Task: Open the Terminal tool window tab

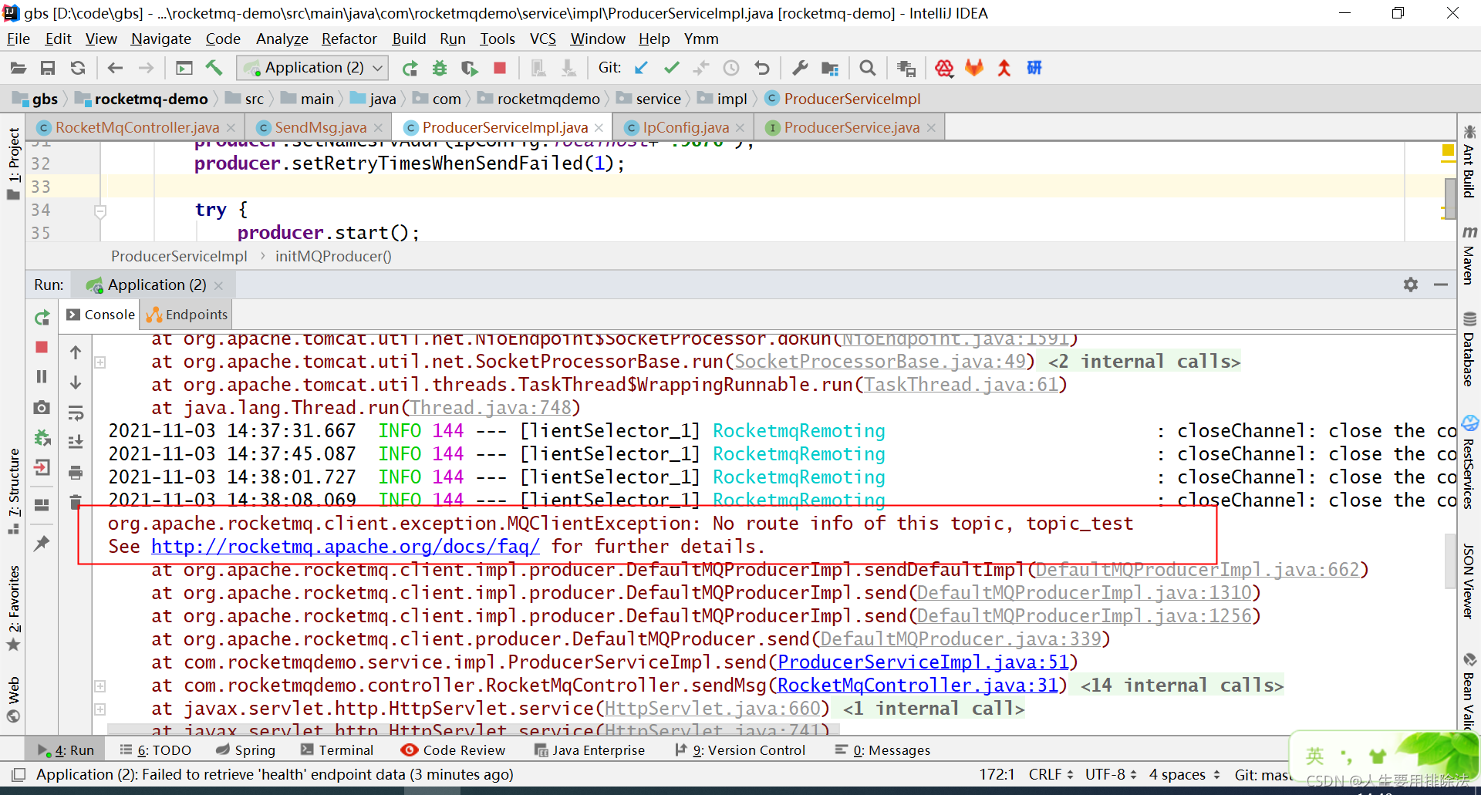Action: (337, 750)
